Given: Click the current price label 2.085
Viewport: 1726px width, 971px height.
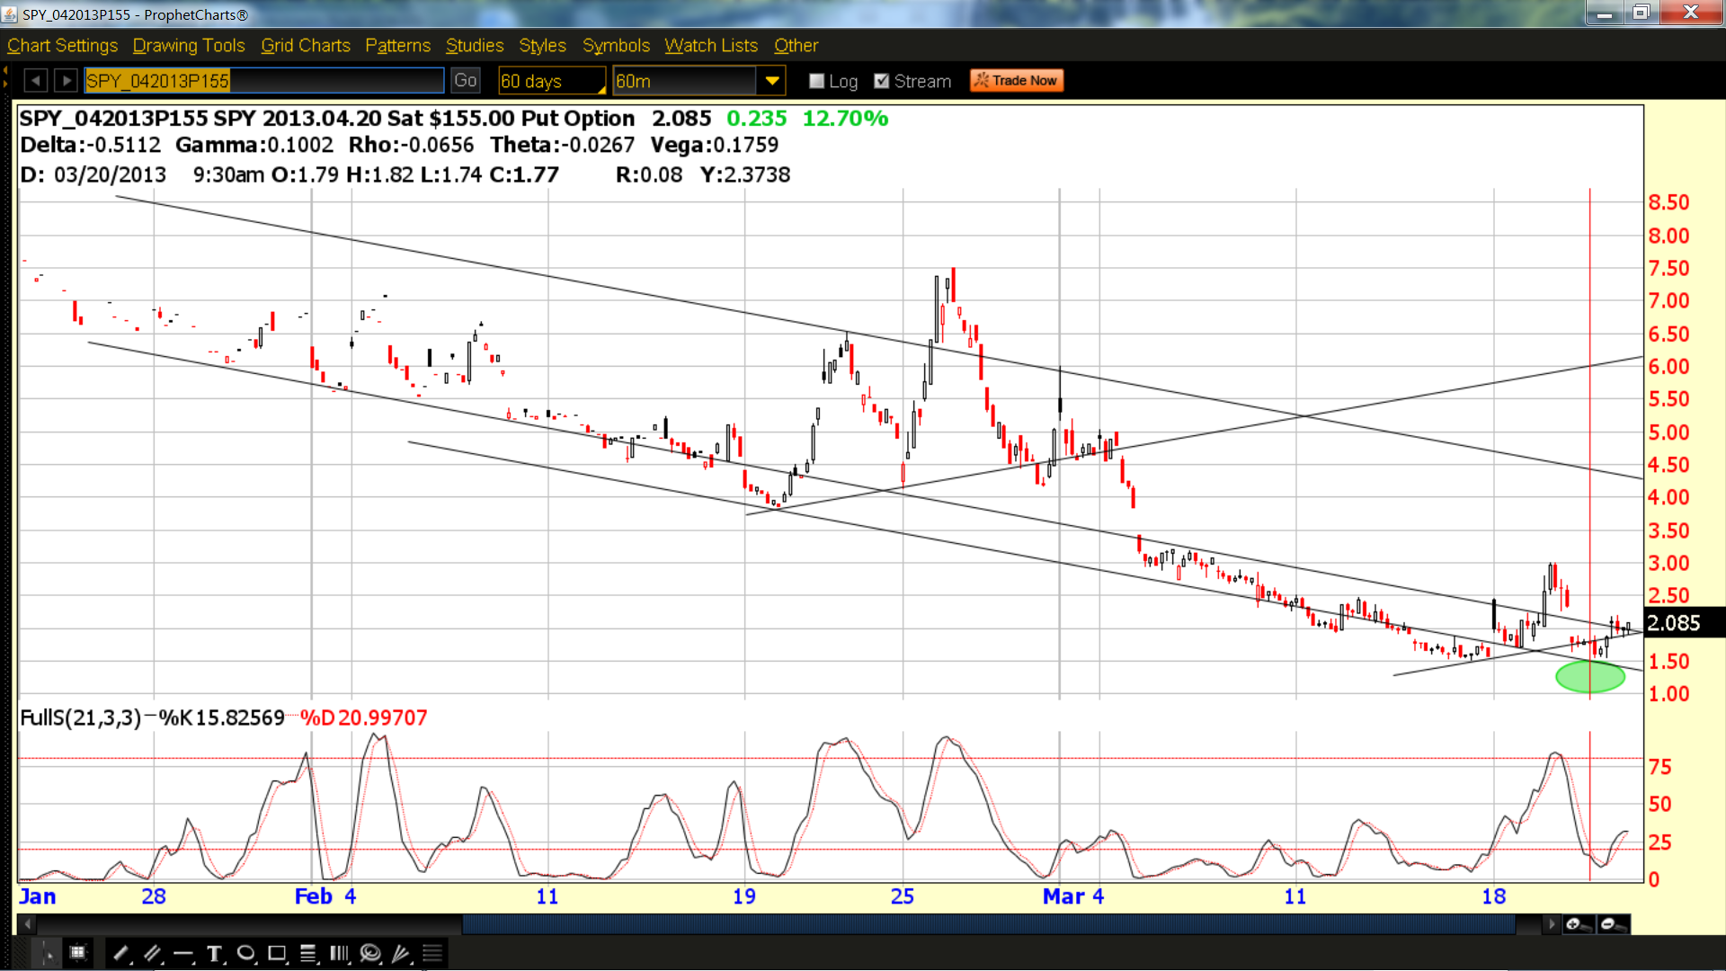Looking at the screenshot, I should [1674, 623].
